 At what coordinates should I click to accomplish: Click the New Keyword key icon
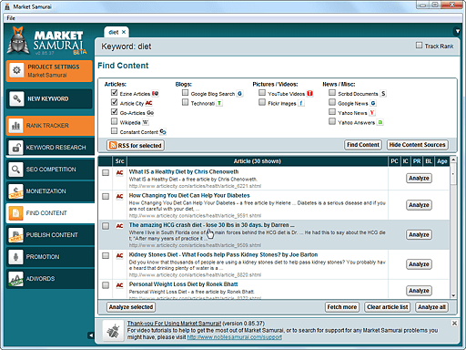tap(16, 98)
